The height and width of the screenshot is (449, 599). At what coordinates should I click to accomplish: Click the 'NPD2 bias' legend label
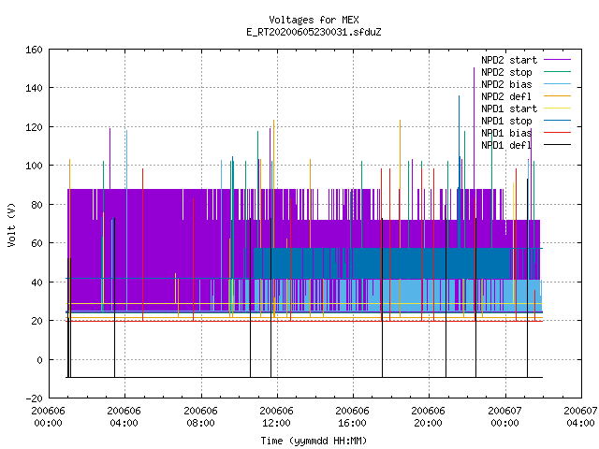tap(506, 84)
